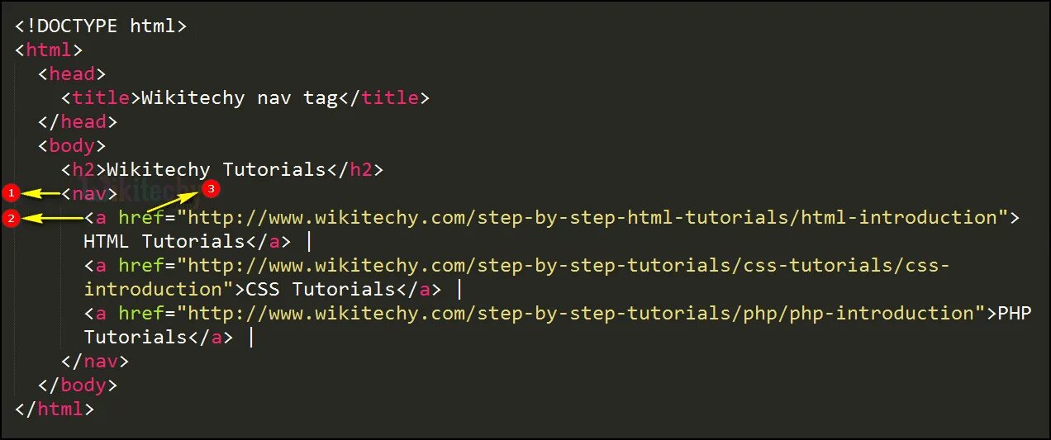Click the red annotation marker 2
This screenshot has height=440, width=1051.
point(11,219)
